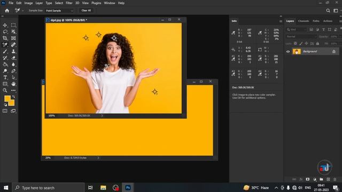342x192 pixels.
Task: Select the Rectangular Marquee tool
Action: click(13, 25)
